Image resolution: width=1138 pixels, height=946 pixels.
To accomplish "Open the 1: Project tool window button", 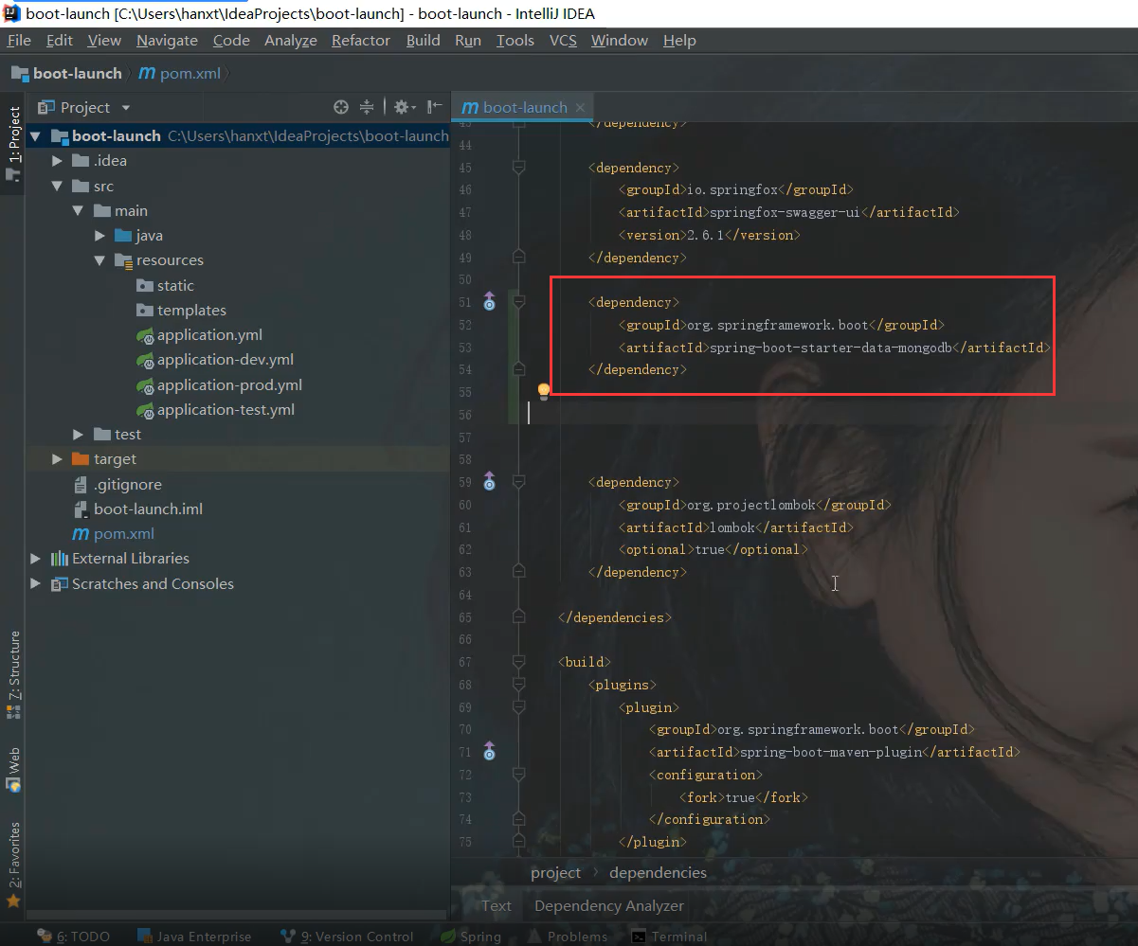I will point(13,144).
